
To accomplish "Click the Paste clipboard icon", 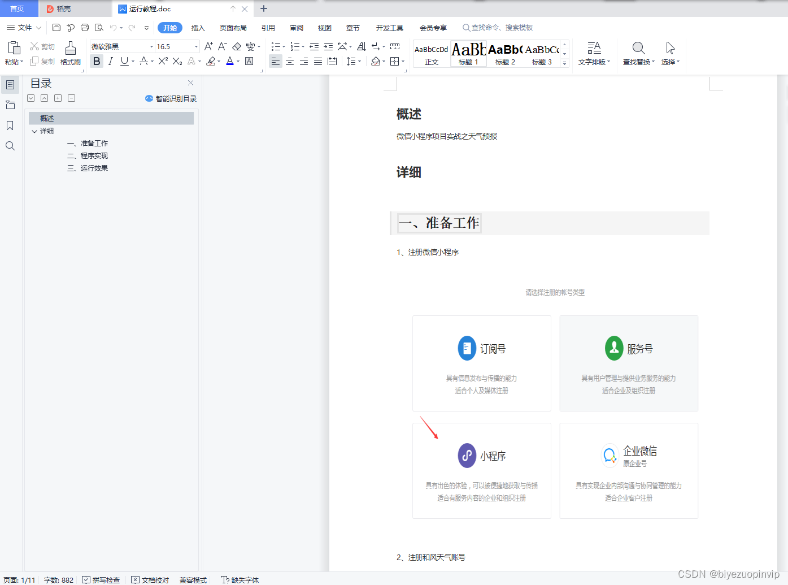I will [x=14, y=48].
